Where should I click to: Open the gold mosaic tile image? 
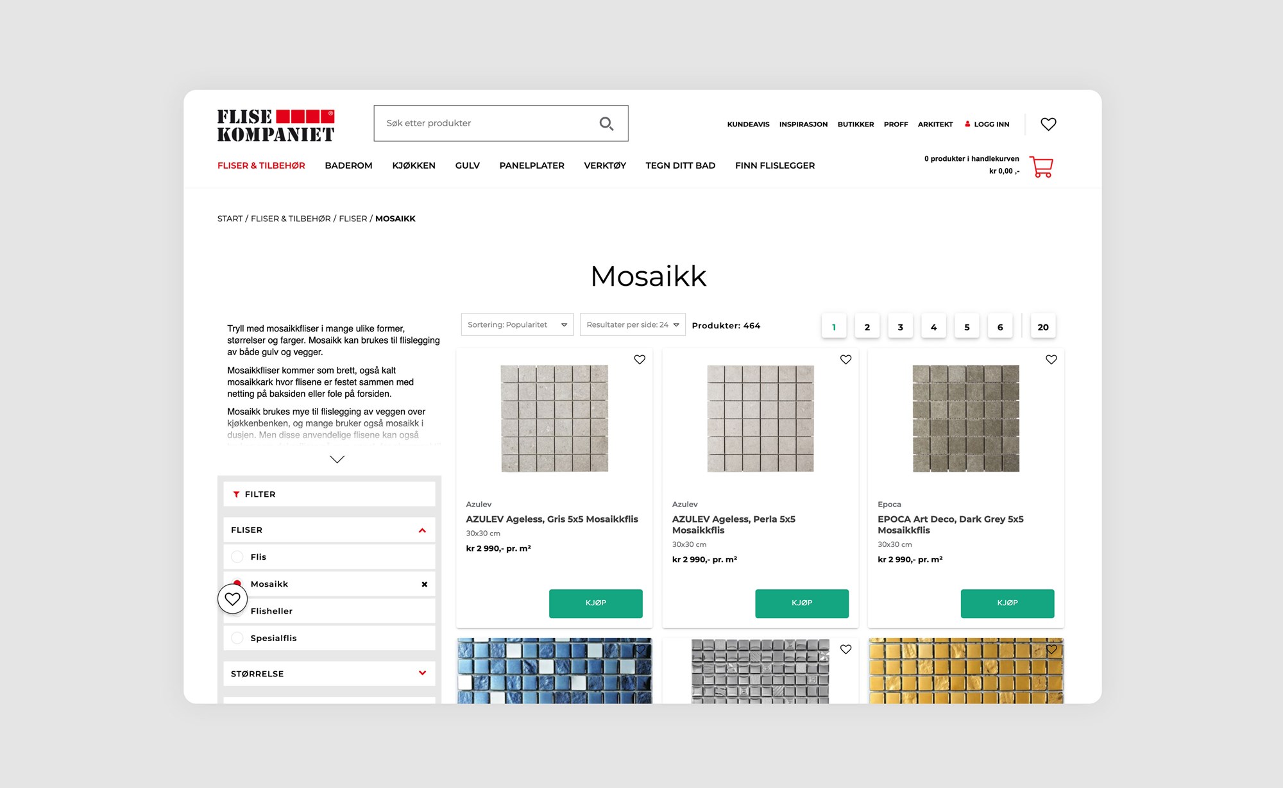pyautogui.click(x=966, y=671)
